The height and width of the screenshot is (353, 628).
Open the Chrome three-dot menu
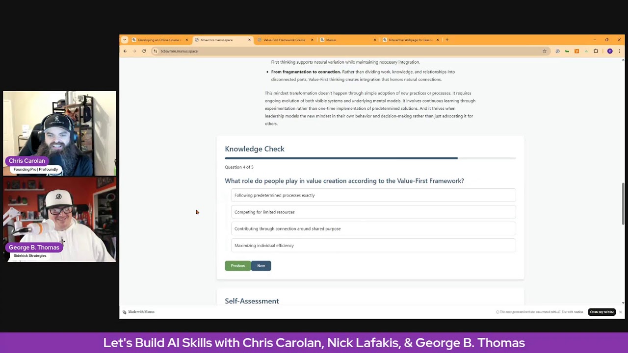pyautogui.click(x=619, y=51)
